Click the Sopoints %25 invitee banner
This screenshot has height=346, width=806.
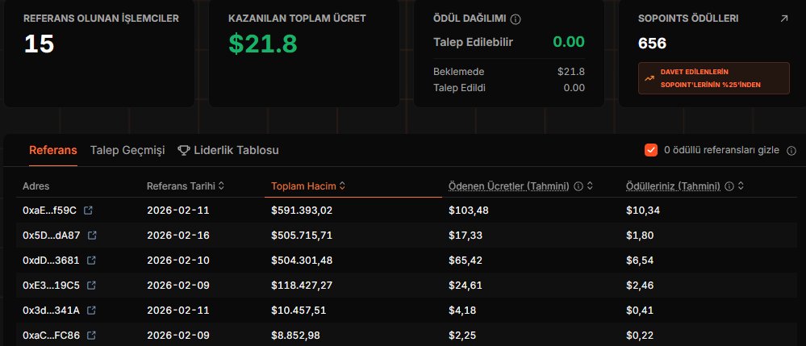point(713,78)
